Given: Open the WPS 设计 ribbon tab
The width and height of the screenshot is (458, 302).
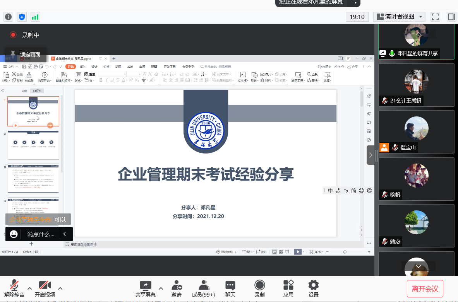Looking at the screenshot, I should (x=94, y=67).
